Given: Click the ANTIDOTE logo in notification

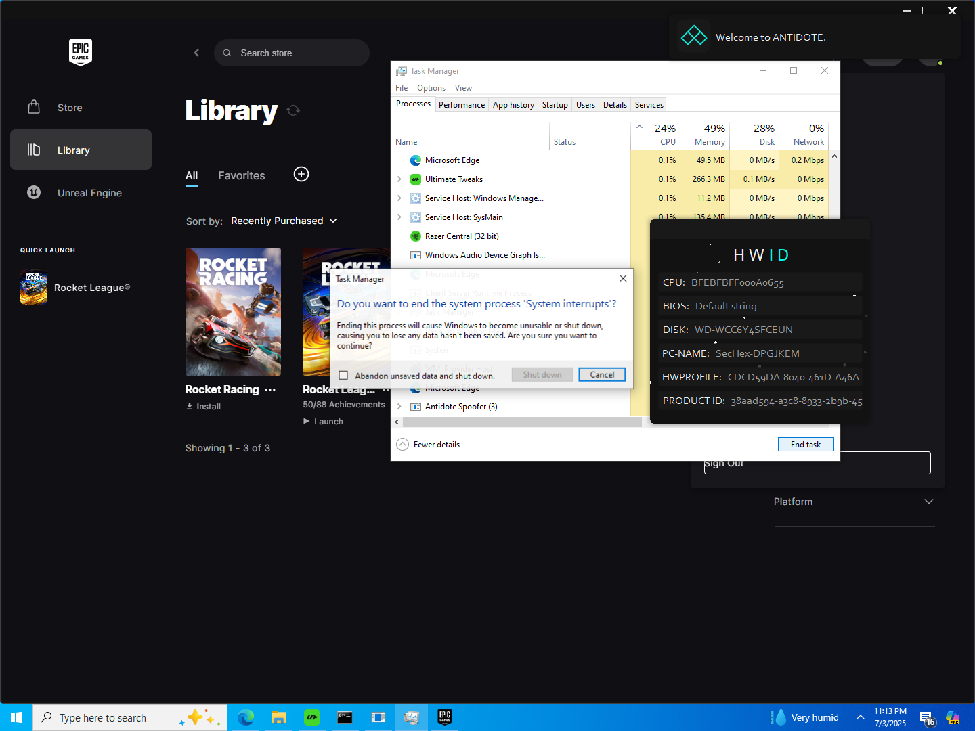Looking at the screenshot, I should tap(693, 36).
